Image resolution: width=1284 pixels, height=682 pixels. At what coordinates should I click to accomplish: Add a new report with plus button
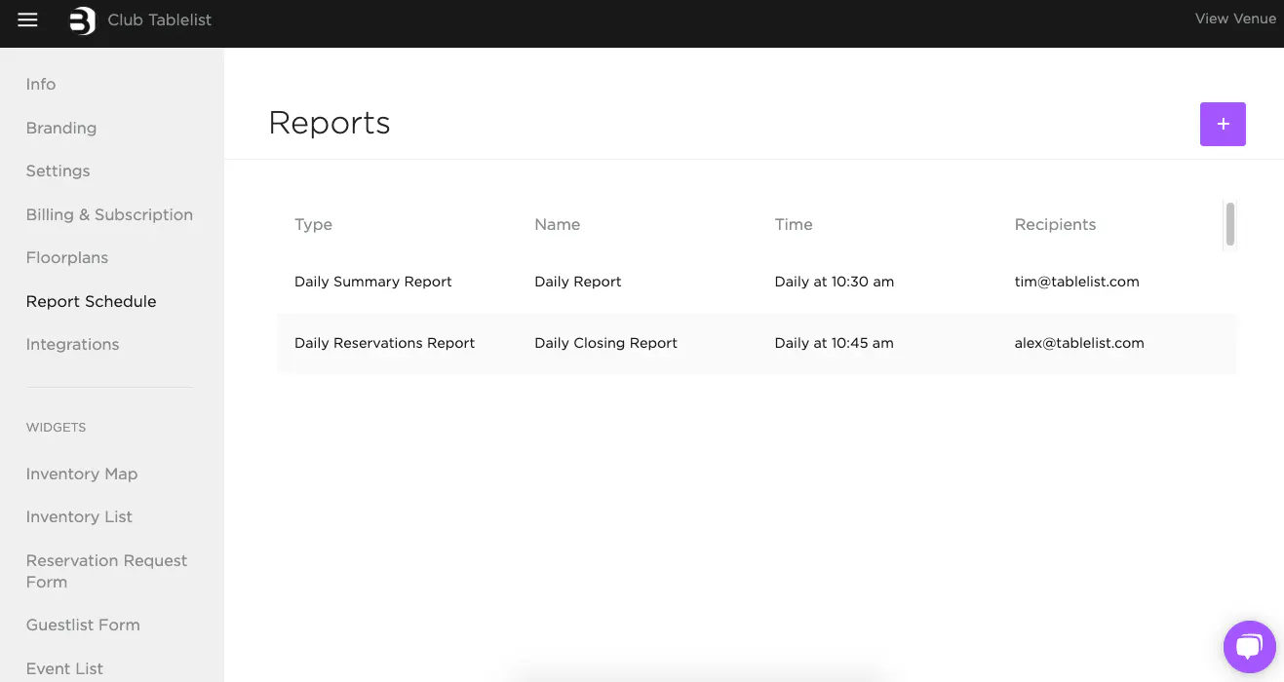[1223, 125]
